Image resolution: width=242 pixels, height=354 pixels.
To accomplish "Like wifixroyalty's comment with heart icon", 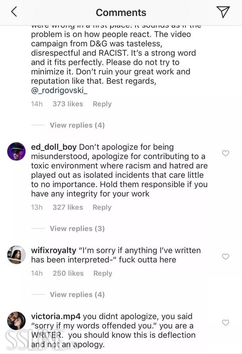I will (x=226, y=256).
